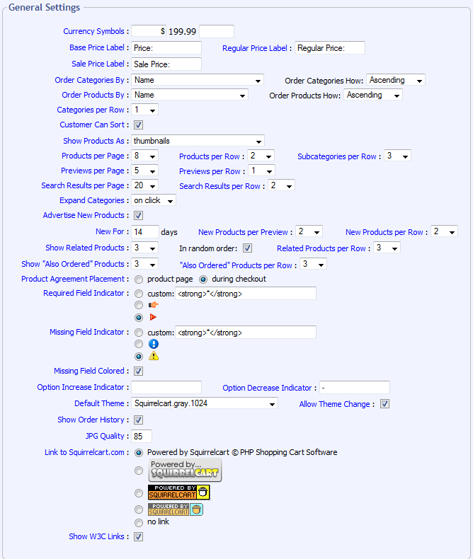Click the Link to Squirrelcart.com label
This screenshot has height=559, width=473.
86,452
